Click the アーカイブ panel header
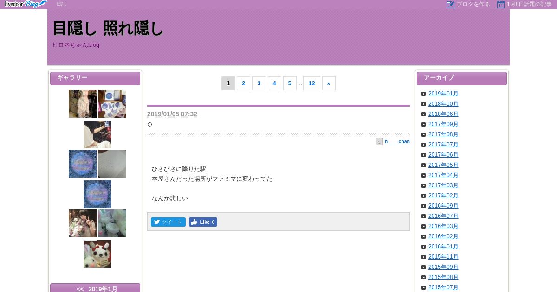557x292 pixels. (x=462, y=78)
